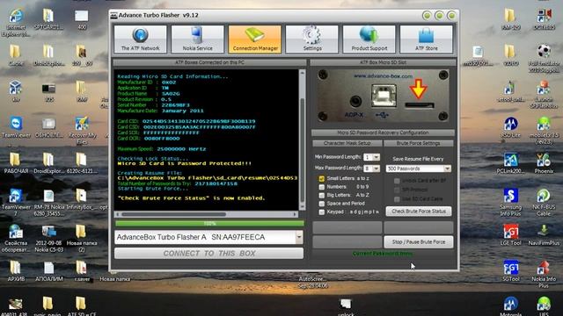Open the mobileEx 3.5 desktop shortcut
The width and height of the screenshot is (563, 316).
[544, 130]
